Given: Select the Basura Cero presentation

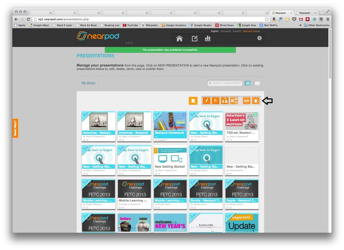Looking at the screenshot, I should 206,223.
